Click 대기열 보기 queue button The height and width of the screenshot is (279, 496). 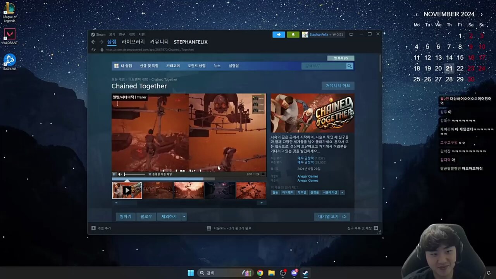(x=332, y=217)
